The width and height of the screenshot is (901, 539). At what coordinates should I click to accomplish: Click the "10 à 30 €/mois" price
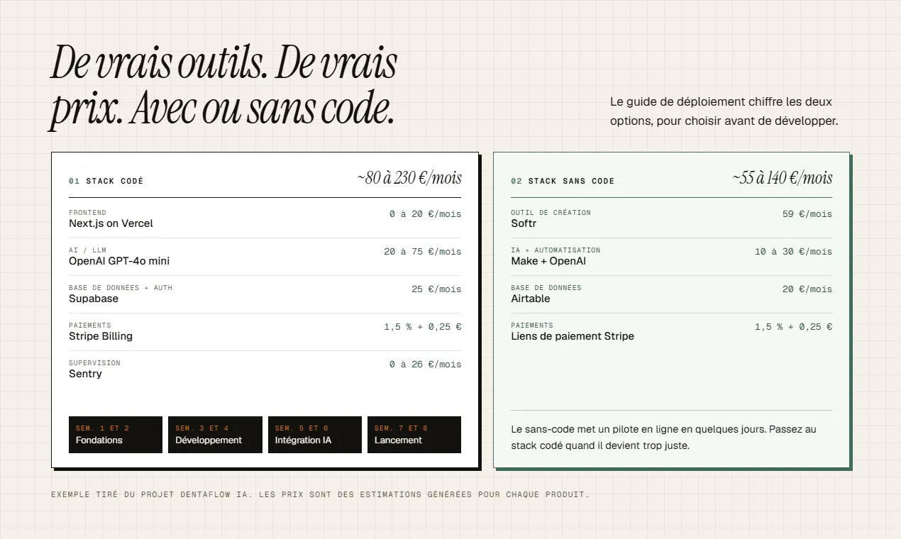click(793, 251)
